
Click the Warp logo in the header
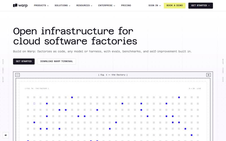click(x=20, y=5)
